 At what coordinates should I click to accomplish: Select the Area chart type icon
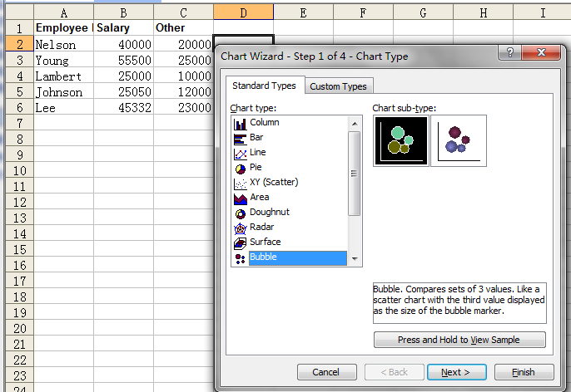pos(240,198)
